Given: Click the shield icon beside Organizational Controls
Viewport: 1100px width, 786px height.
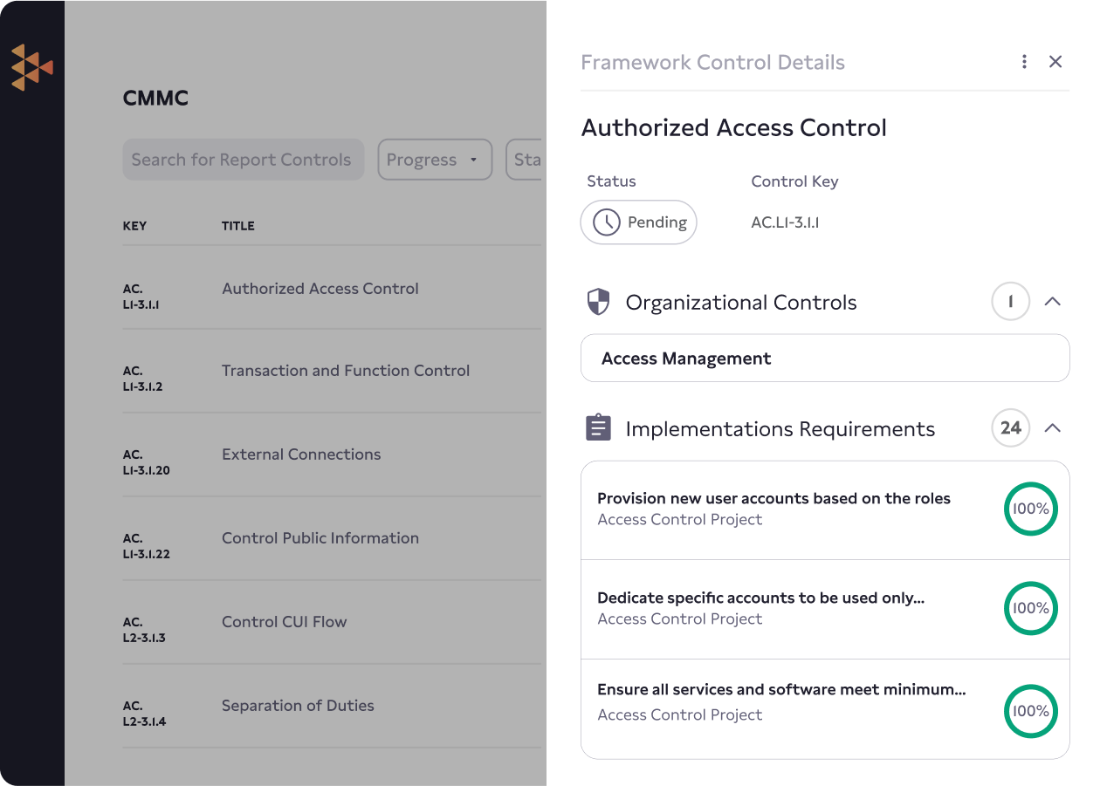Looking at the screenshot, I should (x=598, y=301).
